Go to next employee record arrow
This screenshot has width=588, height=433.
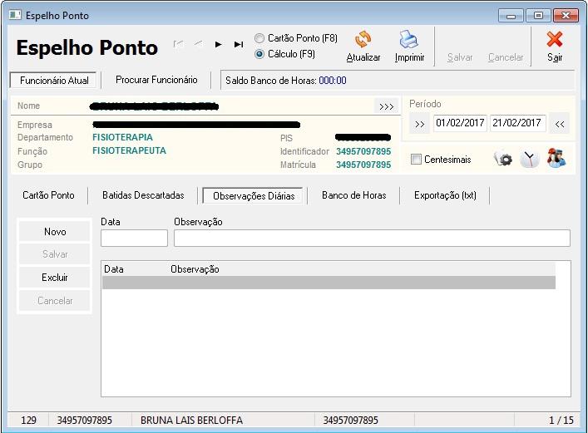pyautogui.click(x=219, y=45)
